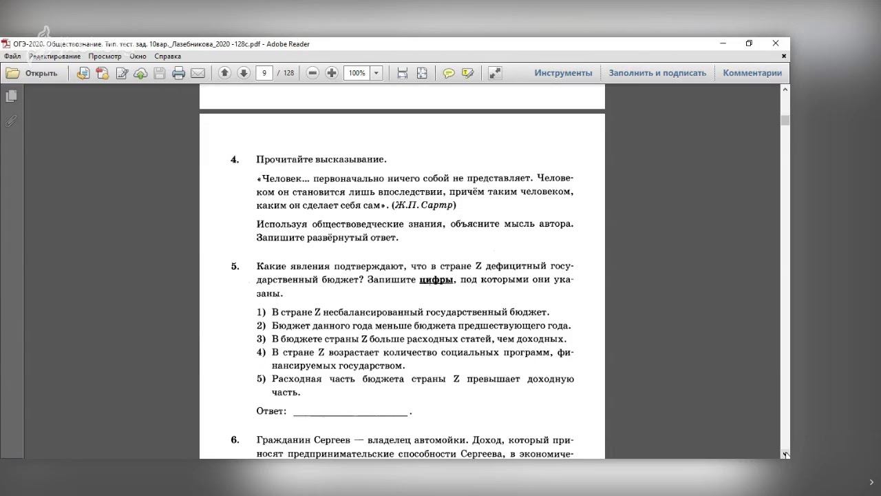Show attachments paperclip side panel
Viewport: 881px width, 496px height.
11,121
